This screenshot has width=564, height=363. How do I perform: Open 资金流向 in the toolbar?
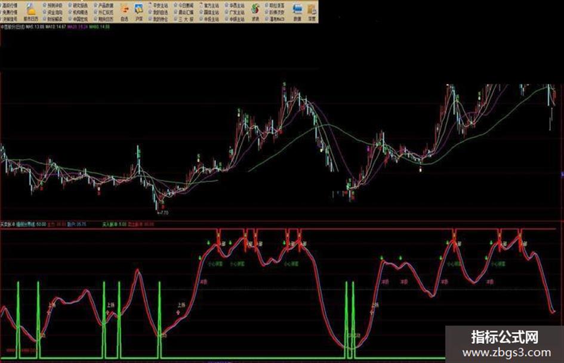pos(53,13)
